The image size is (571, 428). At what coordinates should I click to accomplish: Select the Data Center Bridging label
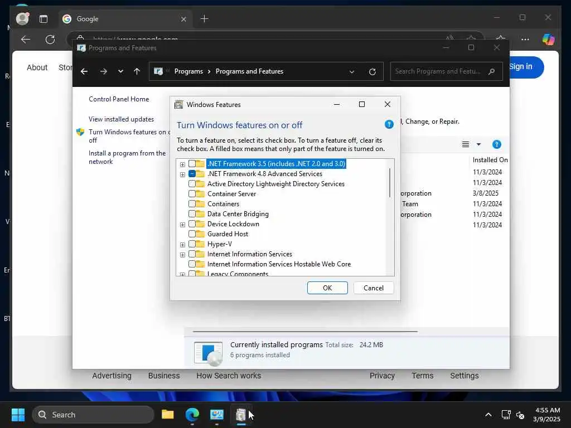tap(238, 213)
